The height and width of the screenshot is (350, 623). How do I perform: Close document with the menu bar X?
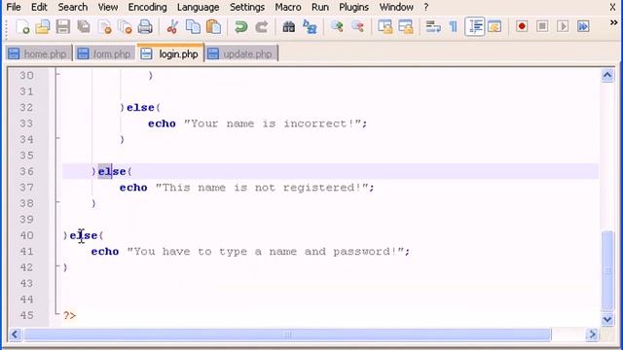pos(612,7)
